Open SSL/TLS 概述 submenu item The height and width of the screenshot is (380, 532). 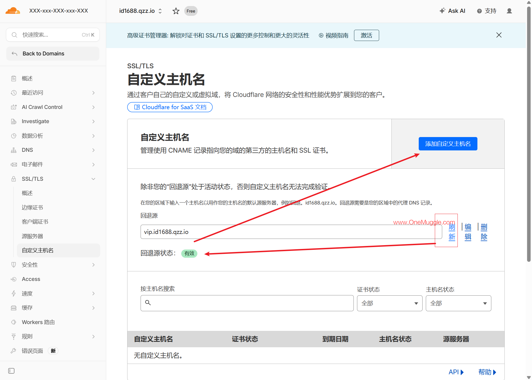(x=27, y=193)
